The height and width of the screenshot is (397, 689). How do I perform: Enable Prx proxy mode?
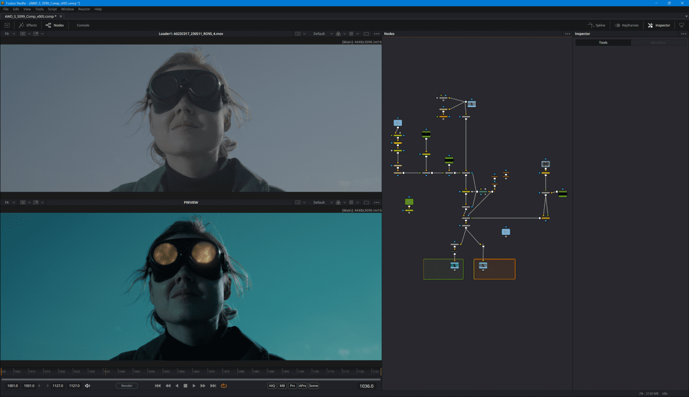[x=292, y=385]
